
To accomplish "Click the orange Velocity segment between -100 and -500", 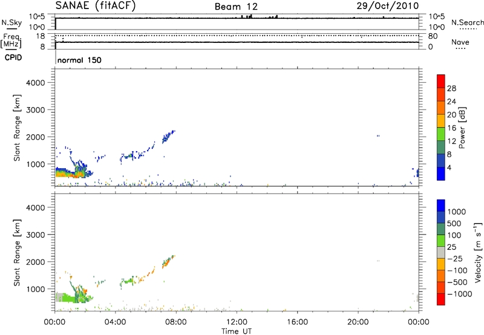I will tap(441, 276).
